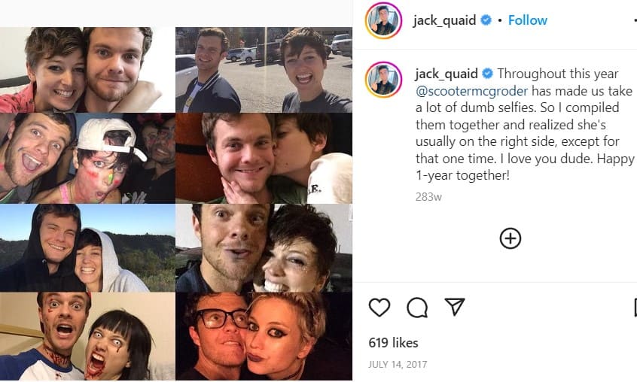Click the glasses selfie at bottom right
Screen dimensions: 637x382
point(264,336)
